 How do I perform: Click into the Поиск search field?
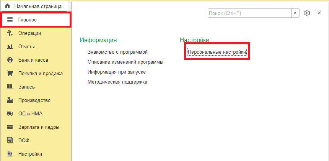tap(249, 13)
